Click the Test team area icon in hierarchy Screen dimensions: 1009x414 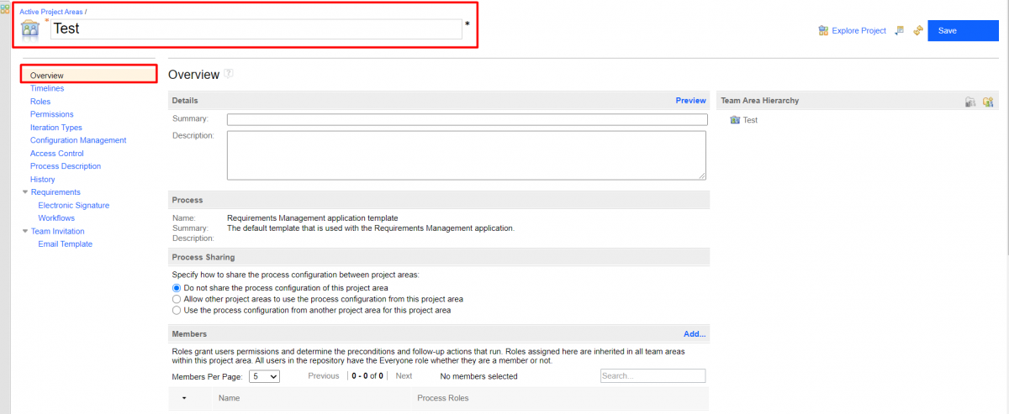[x=735, y=120]
